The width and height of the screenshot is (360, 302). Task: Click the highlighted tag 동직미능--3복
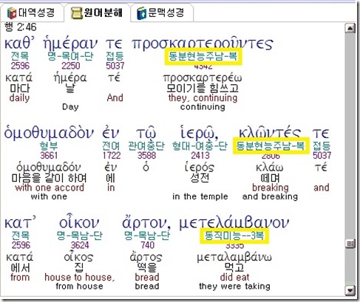click(x=234, y=236)
